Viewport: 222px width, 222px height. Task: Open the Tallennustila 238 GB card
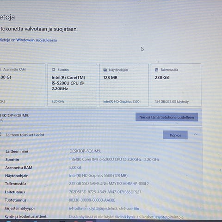176,85
